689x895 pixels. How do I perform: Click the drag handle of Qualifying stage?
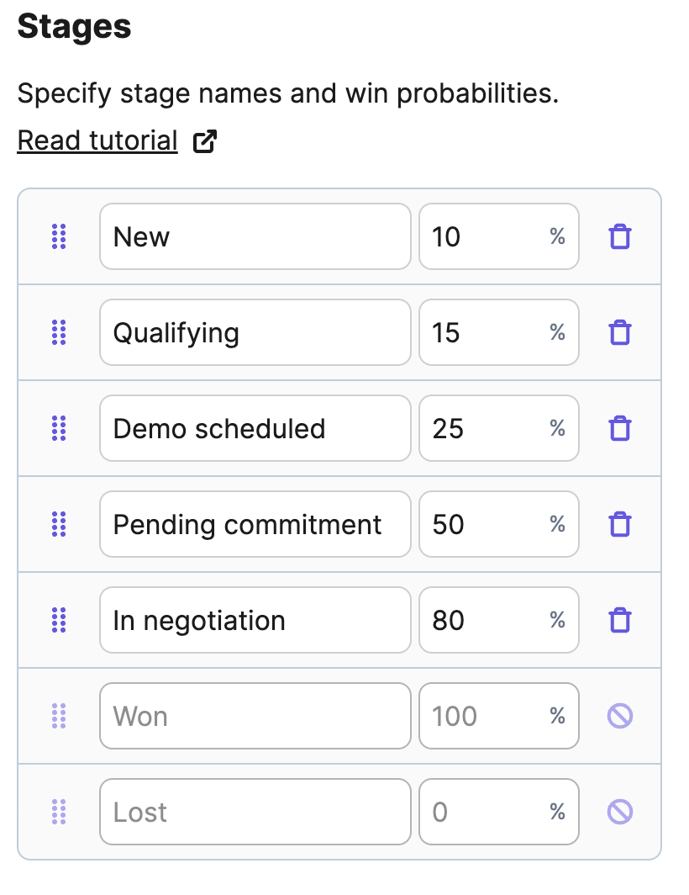tap(59, 333)
